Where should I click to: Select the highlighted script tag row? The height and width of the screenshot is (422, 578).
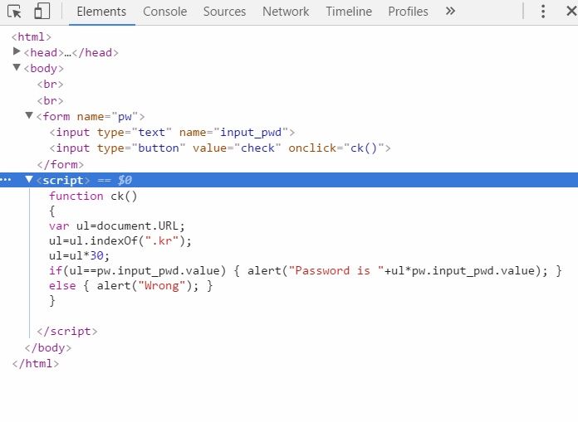(x=289, y=180)
